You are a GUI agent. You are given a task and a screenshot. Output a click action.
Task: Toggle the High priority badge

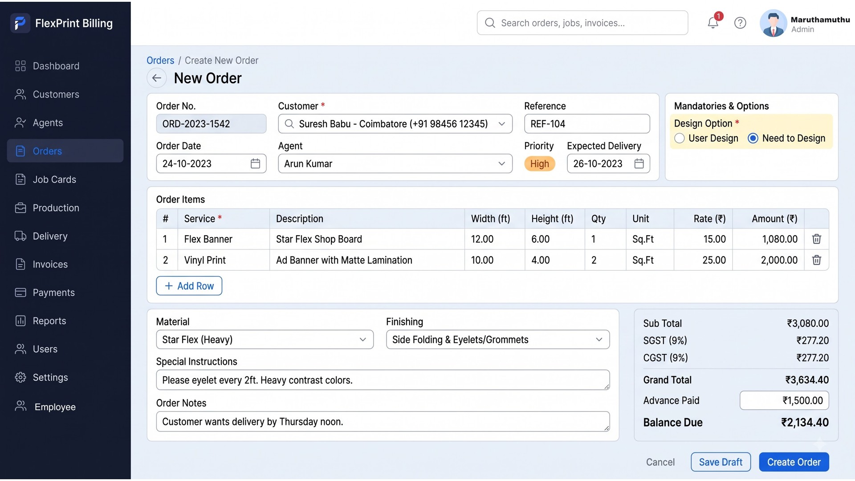coord(539,164)
